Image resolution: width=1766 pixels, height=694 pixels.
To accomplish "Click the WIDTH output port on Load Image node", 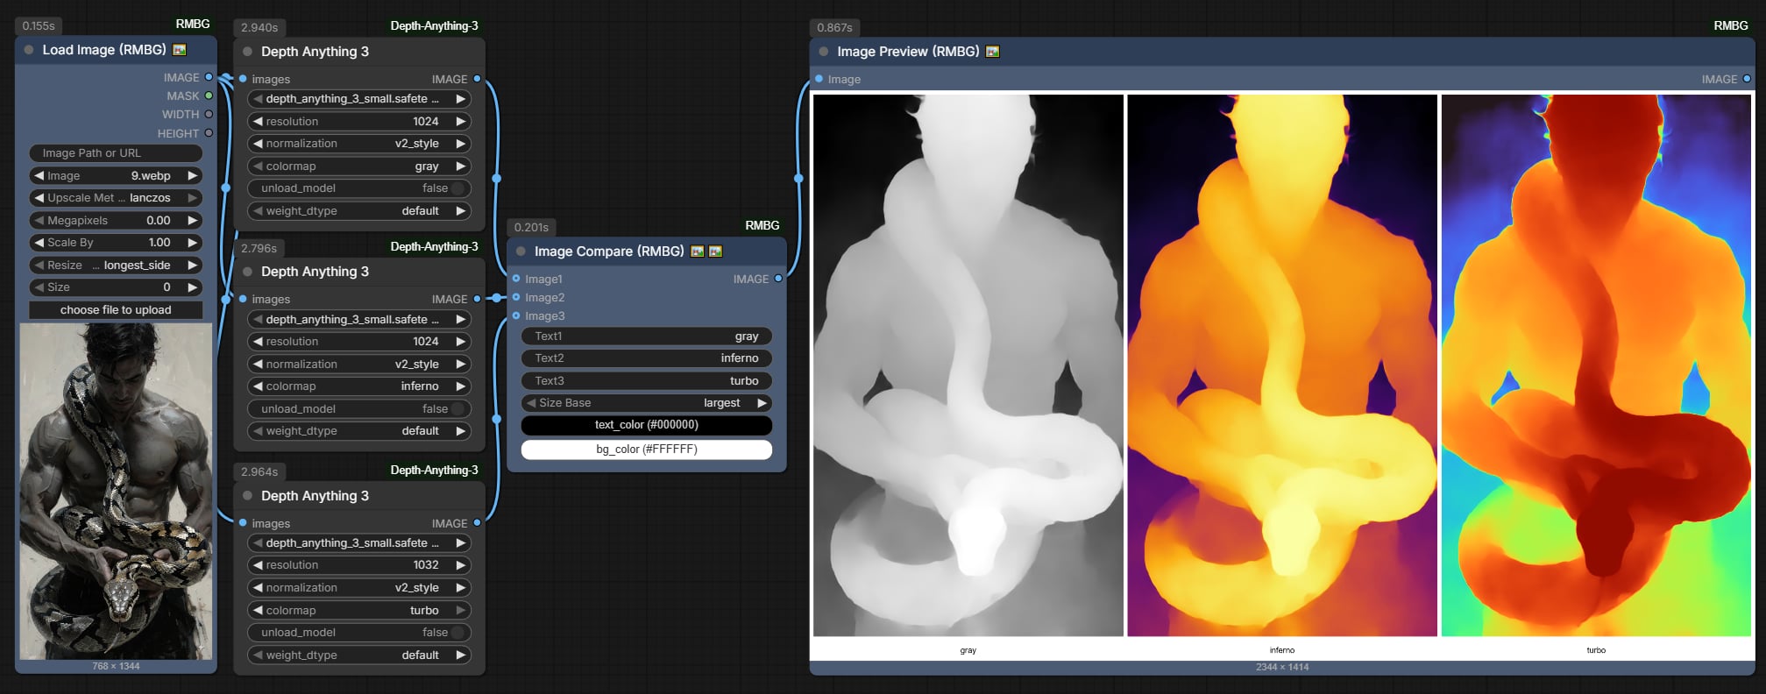I will tap(209, 114).
